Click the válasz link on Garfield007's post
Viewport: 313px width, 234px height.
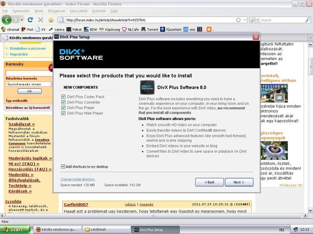pyautogui.click(x=130, y=204)
